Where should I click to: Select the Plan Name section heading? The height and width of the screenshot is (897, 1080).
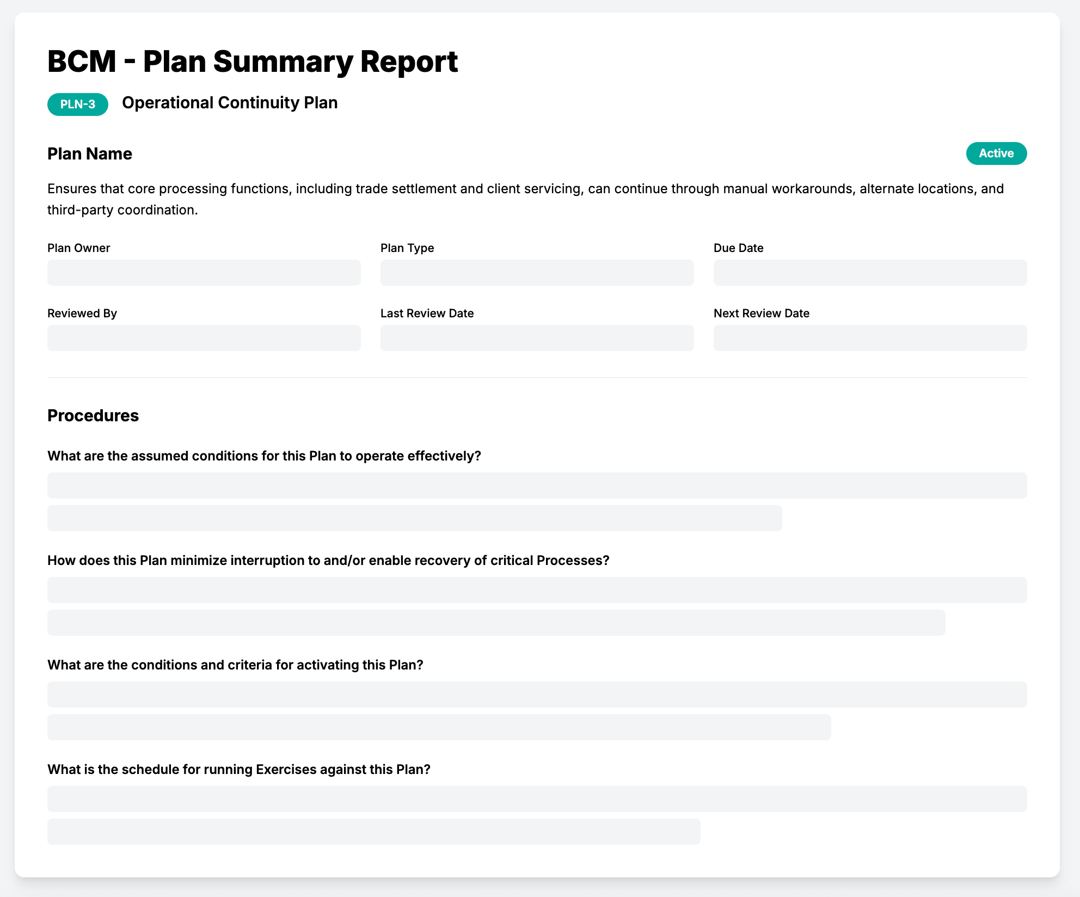coord(89,153)
